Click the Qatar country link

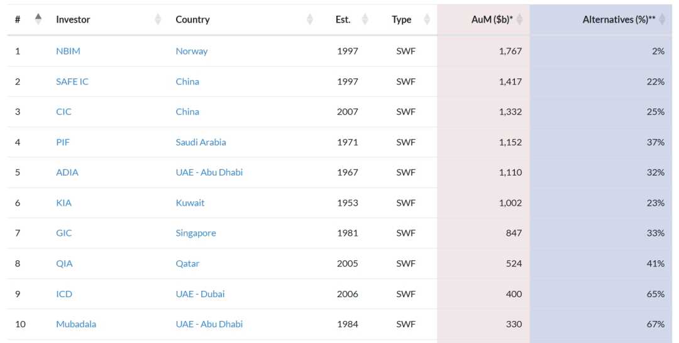pos(187,263)
